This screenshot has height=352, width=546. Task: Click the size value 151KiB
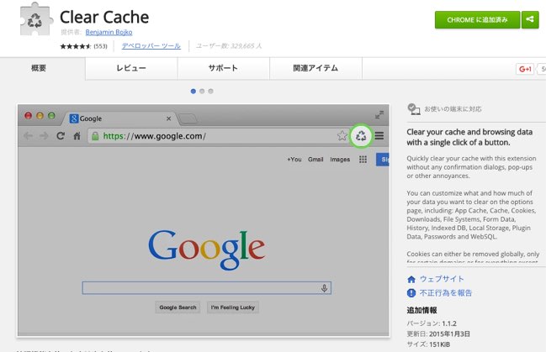coord(439,344)
